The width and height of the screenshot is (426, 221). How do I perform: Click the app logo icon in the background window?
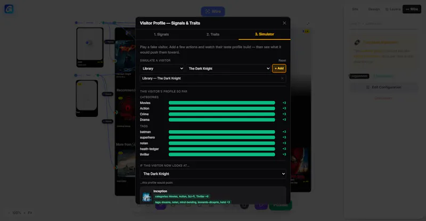pos(9,9)
